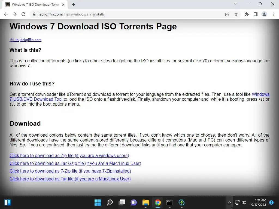Screen dimensions: 279x209
Task: Close the Windows 7 ISO Download tab
Action: [63, 5]
